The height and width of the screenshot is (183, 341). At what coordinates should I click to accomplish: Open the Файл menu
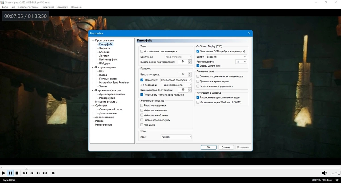coord(4,7)
